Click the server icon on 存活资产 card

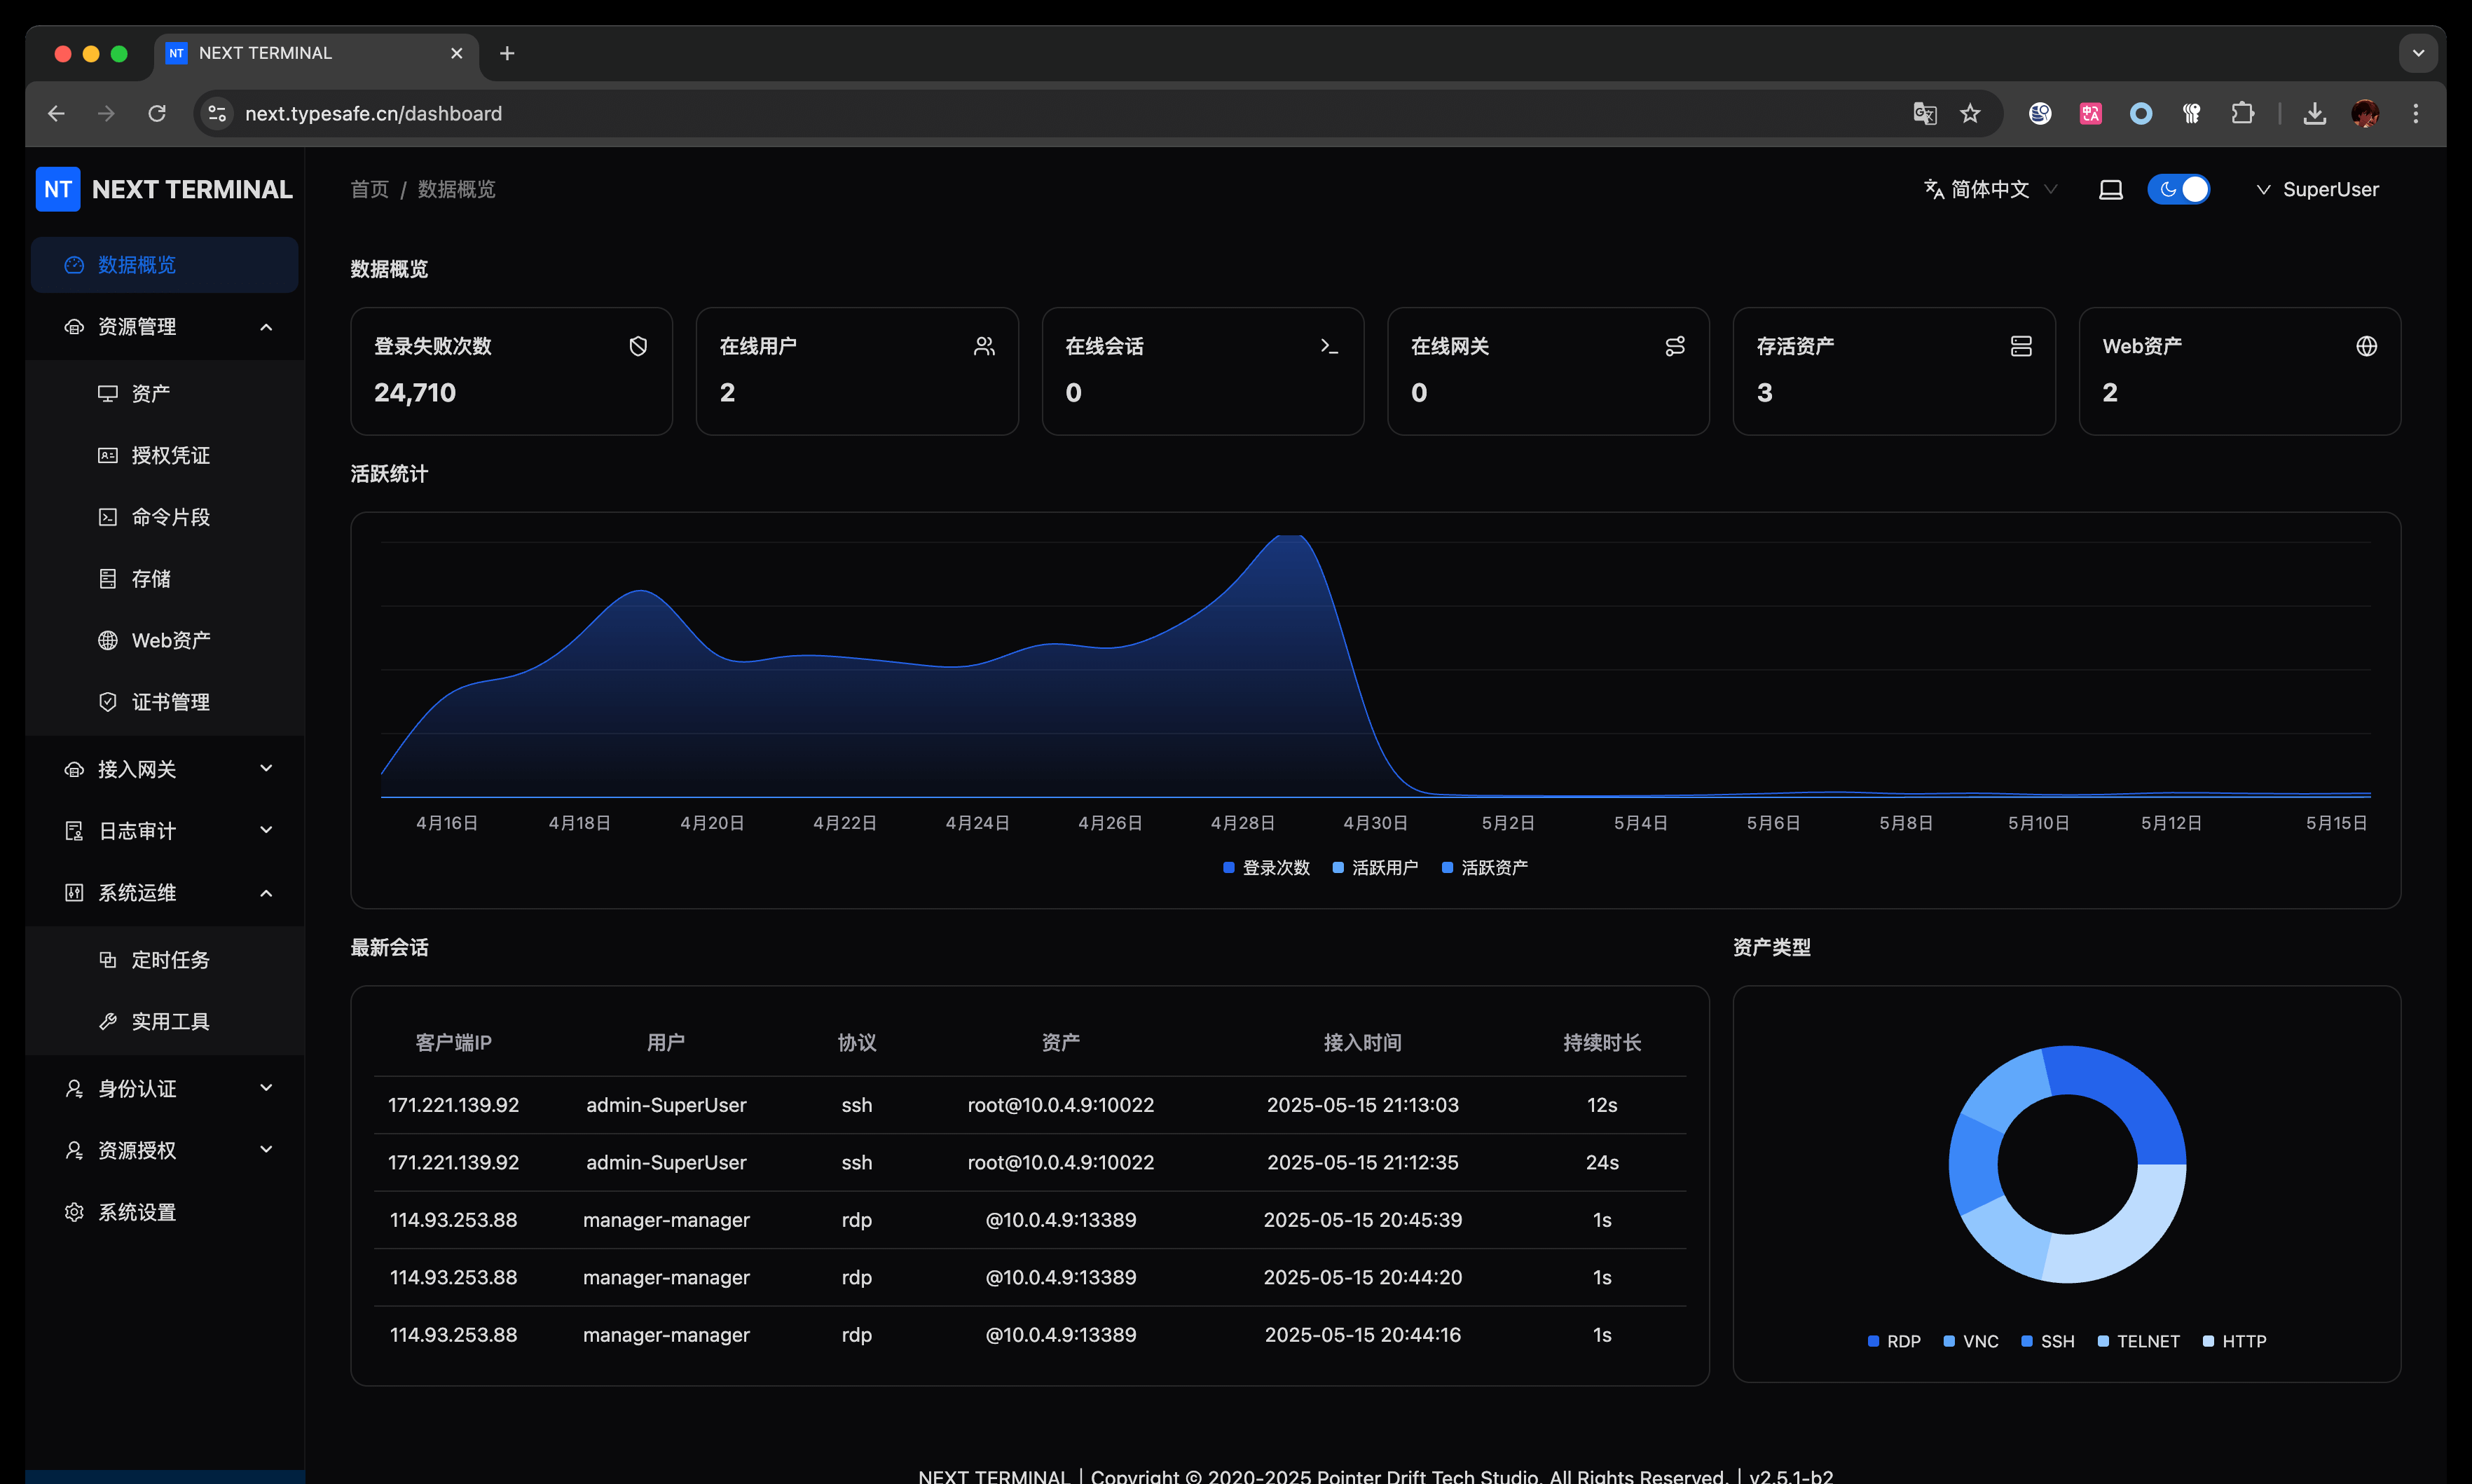pos(2021,346)
